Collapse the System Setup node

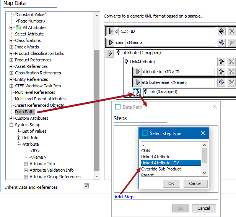(11, 125)
